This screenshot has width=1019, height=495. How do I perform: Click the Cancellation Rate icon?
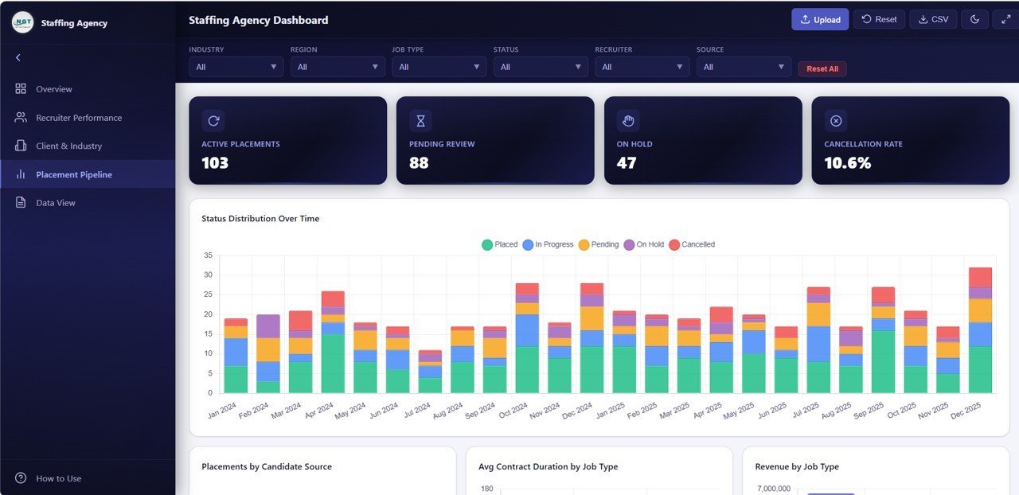835,120
